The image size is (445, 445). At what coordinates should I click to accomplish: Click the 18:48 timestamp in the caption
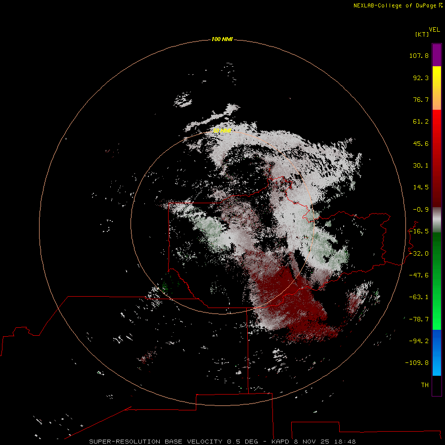point(345,442)
